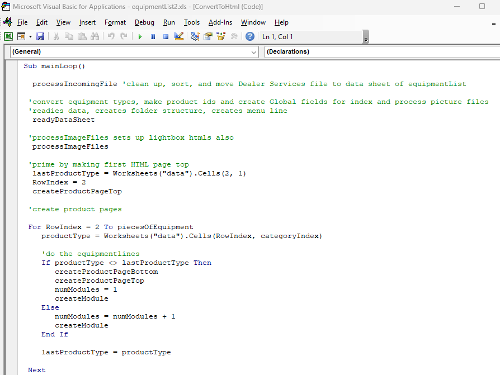Screen dimensions: 500x375
Task: Click the blue Help question mark icon
Action: (250, 36)
